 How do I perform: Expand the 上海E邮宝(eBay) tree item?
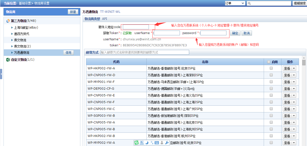[x=12, y=28]
